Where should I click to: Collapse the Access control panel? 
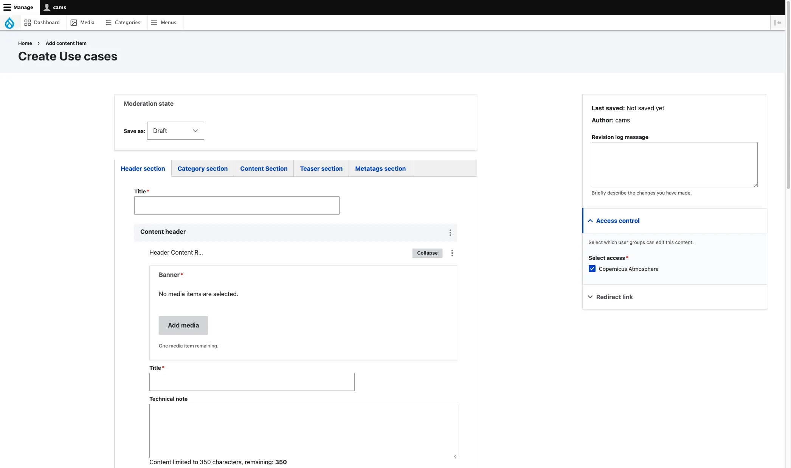click(x=675, y=221)
